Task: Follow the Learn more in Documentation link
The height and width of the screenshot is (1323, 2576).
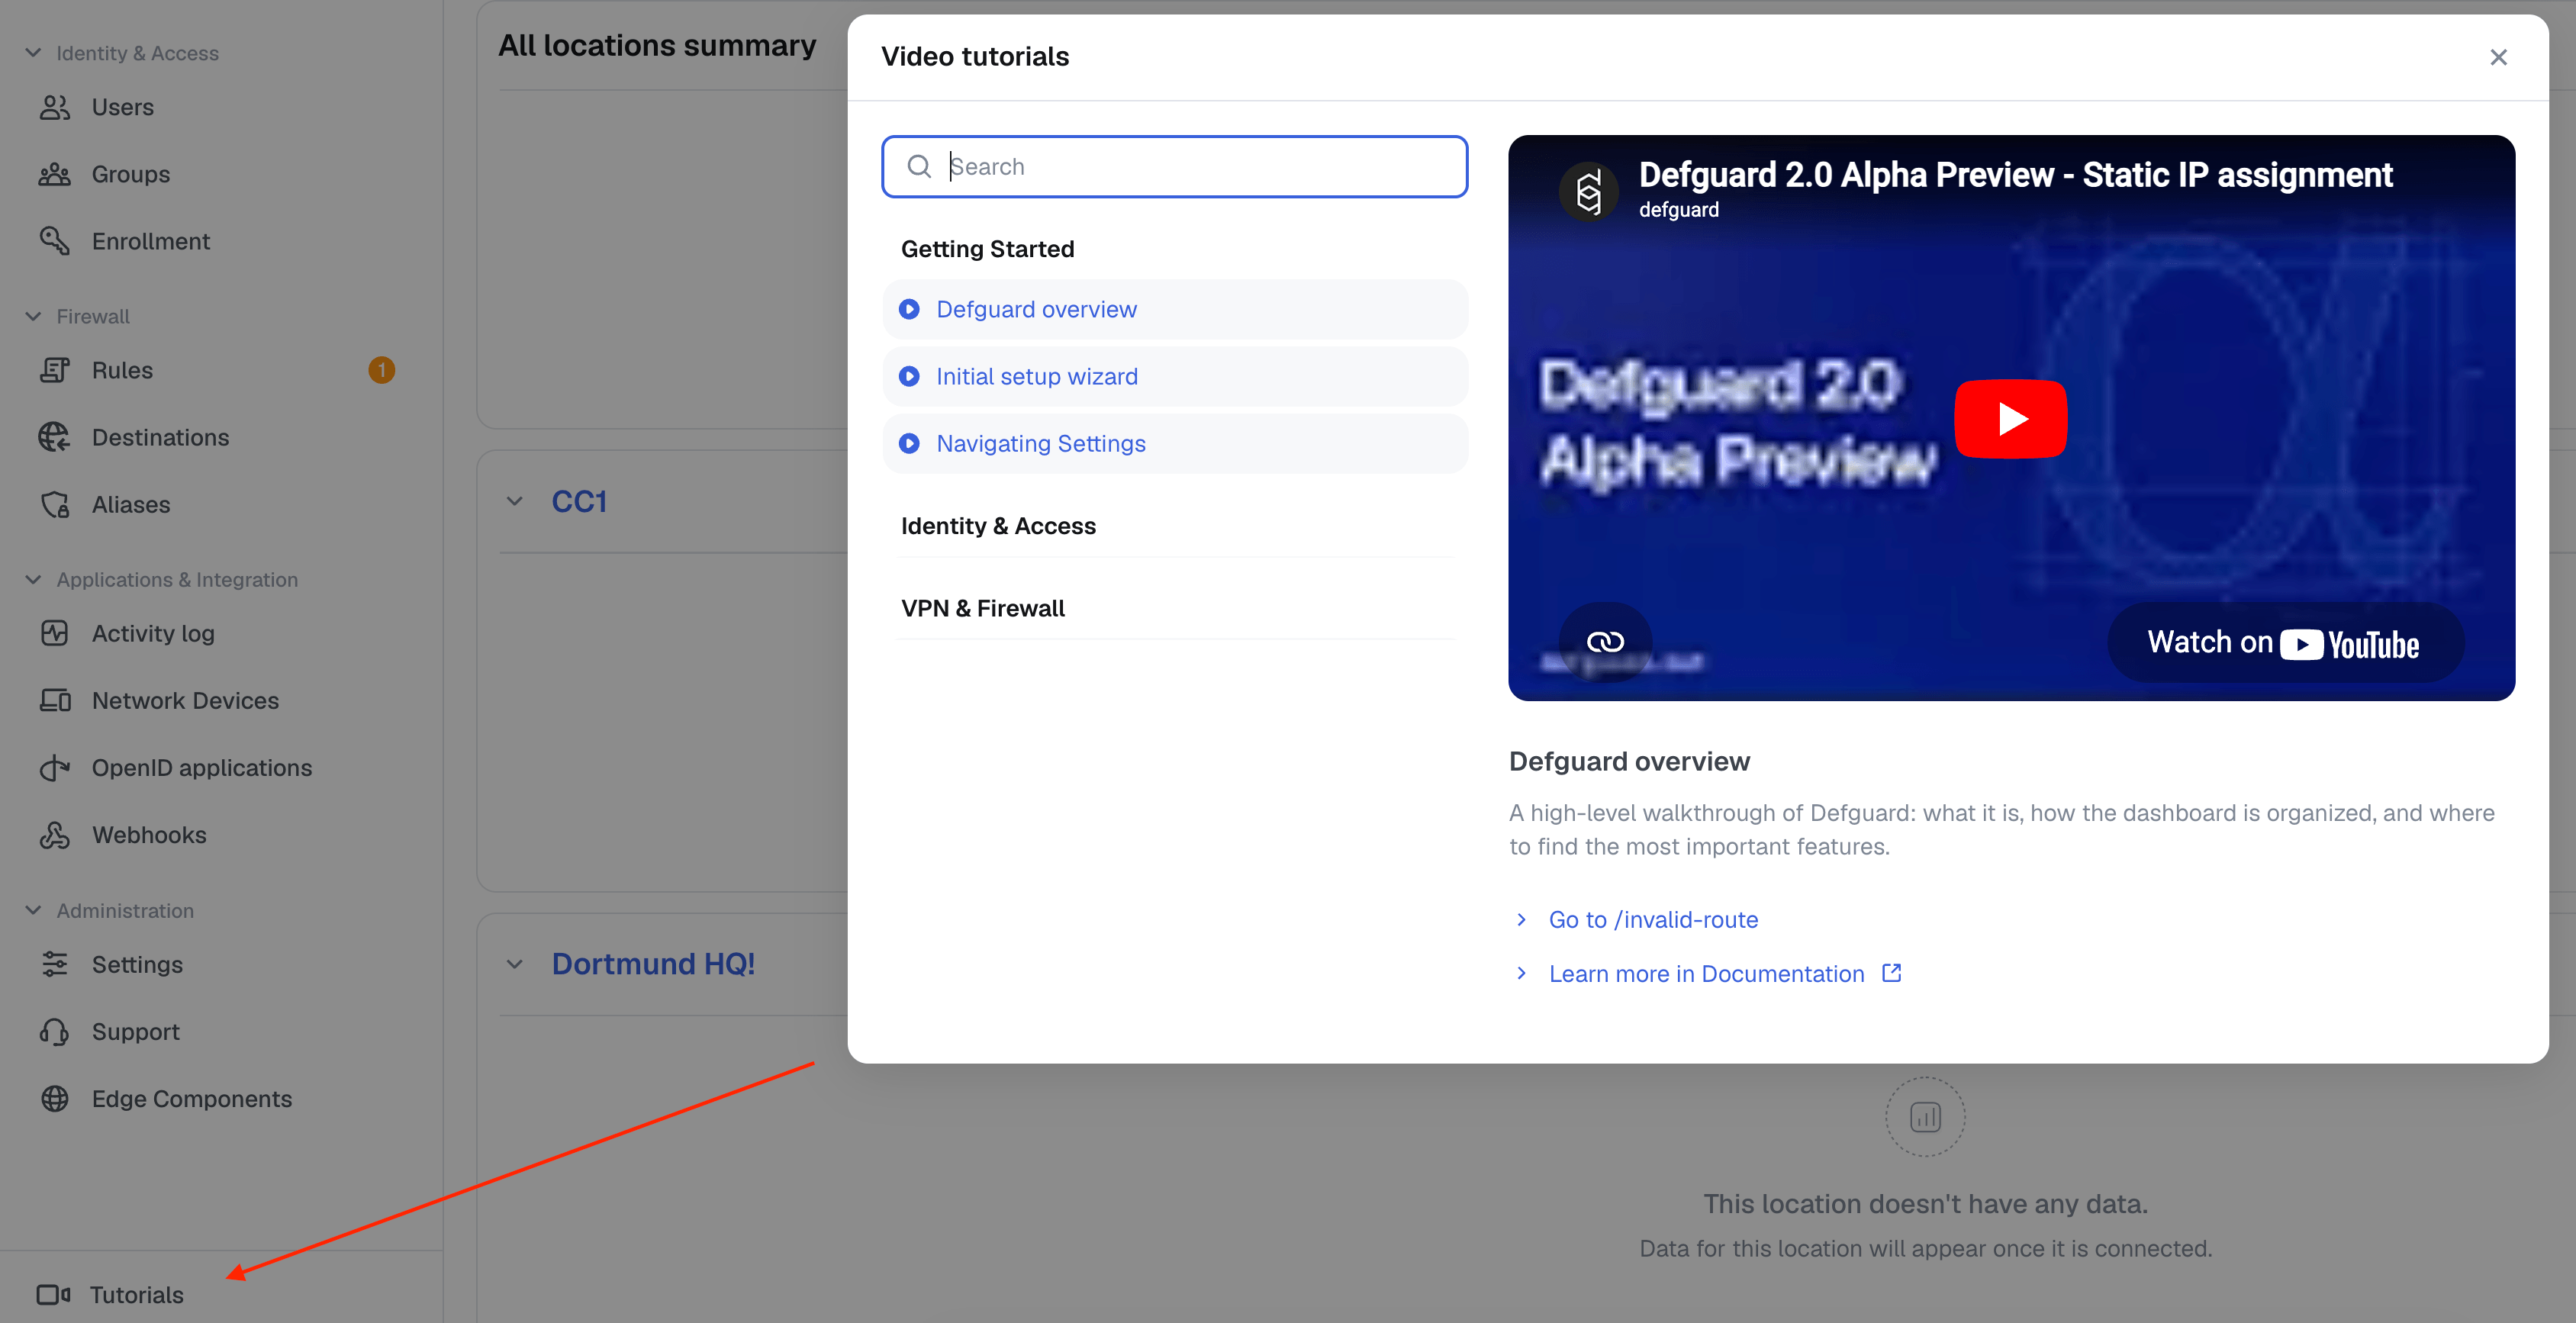Action: (x=1706, y=973)
